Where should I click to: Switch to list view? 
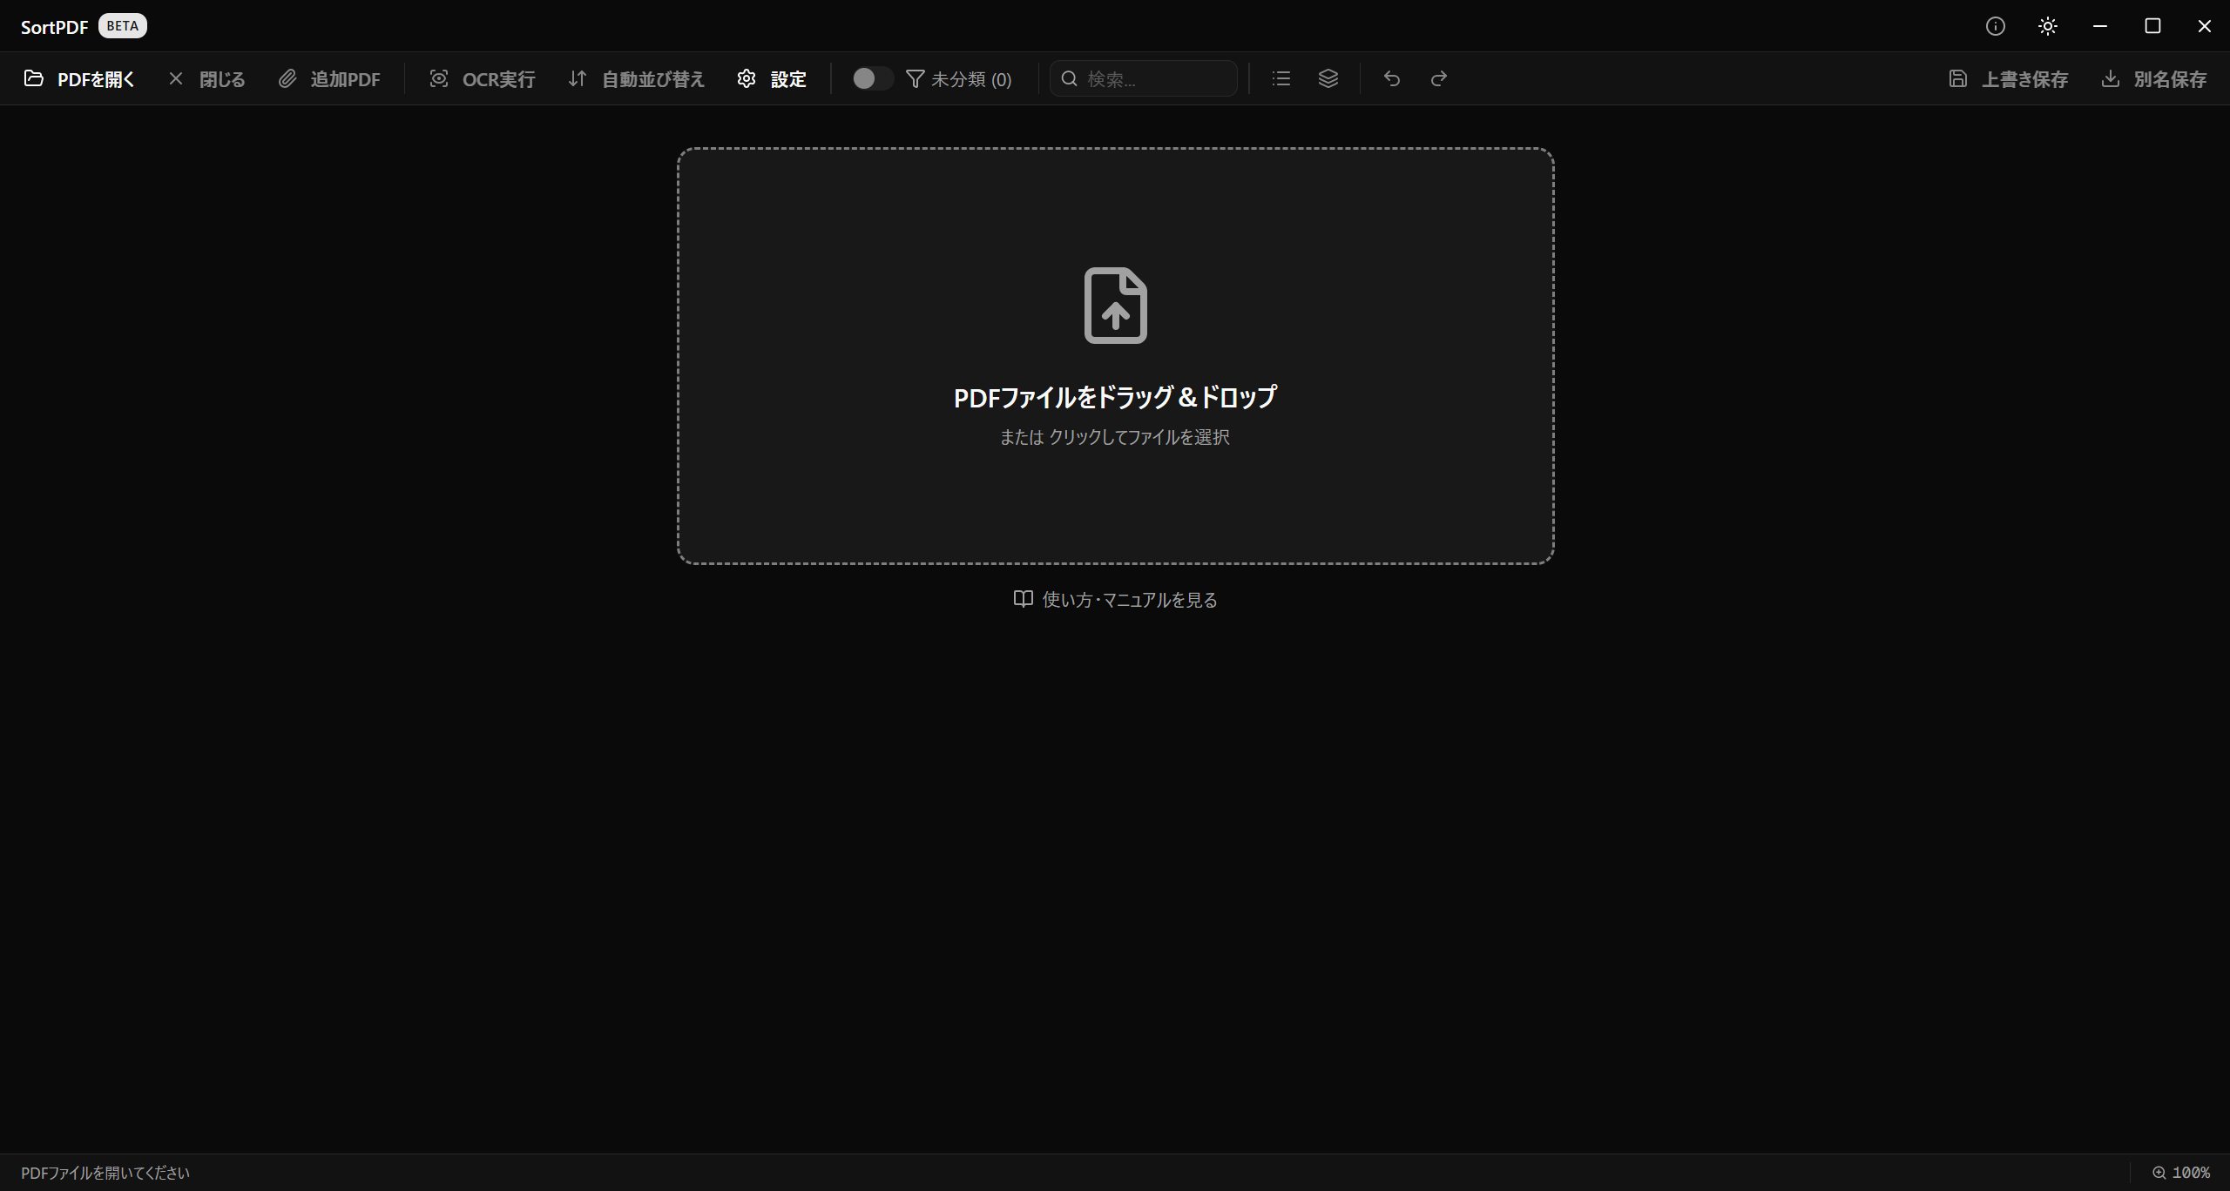[1281, 78]
